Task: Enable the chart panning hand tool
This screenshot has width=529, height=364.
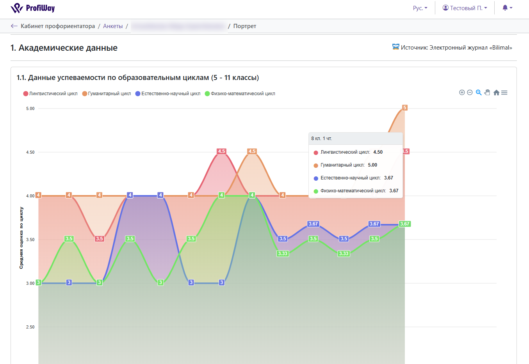Action: [487, 92]
